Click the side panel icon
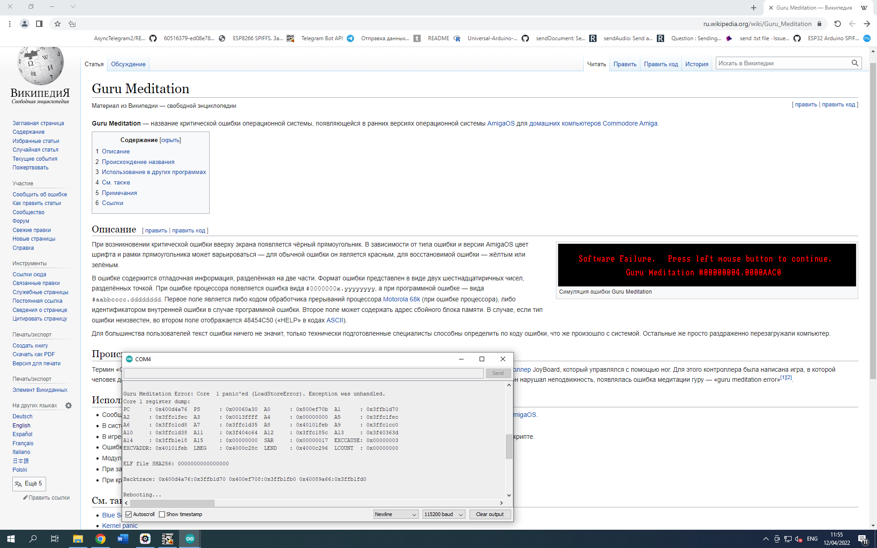 [39, 24]
